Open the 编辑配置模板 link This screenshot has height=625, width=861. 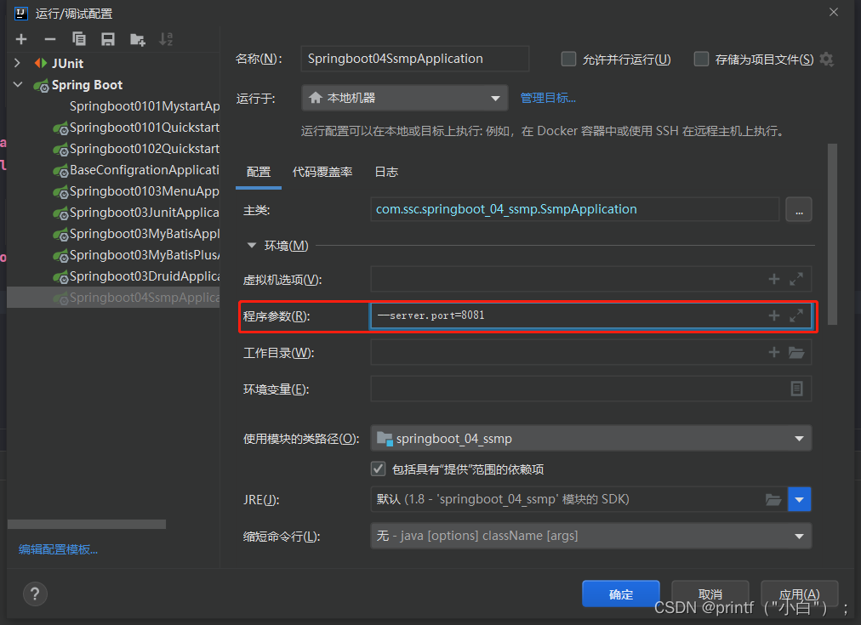pyautogui.click(x=59, y=549)
